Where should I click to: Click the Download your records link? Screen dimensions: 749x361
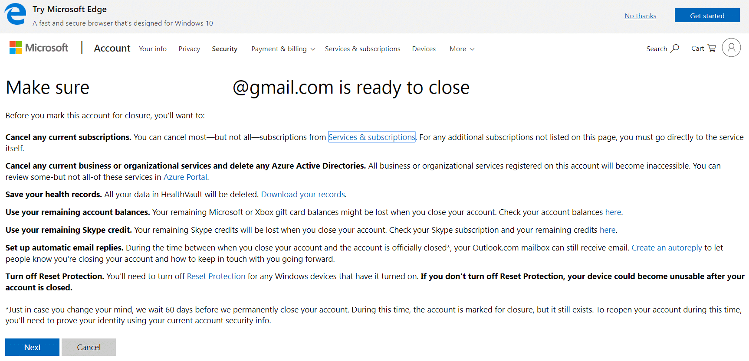303,194
